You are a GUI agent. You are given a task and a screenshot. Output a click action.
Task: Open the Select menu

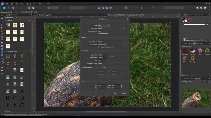tap(29, 4)
